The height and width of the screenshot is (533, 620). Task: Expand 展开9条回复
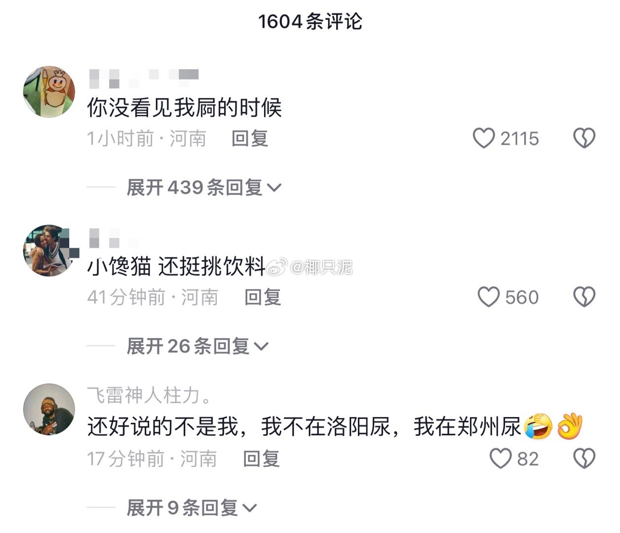pyautogui.click(x=192, y=507)
